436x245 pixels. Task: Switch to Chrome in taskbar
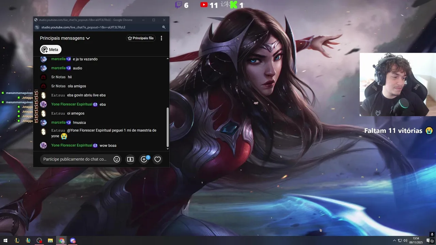pyautogui.click(x=61, y=241)
